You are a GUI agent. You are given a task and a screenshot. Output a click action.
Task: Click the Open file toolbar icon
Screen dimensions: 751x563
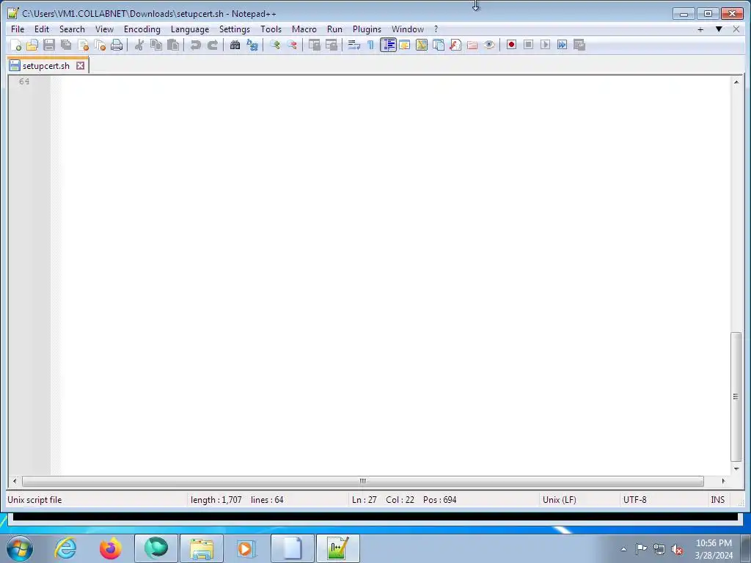point(32,45)
